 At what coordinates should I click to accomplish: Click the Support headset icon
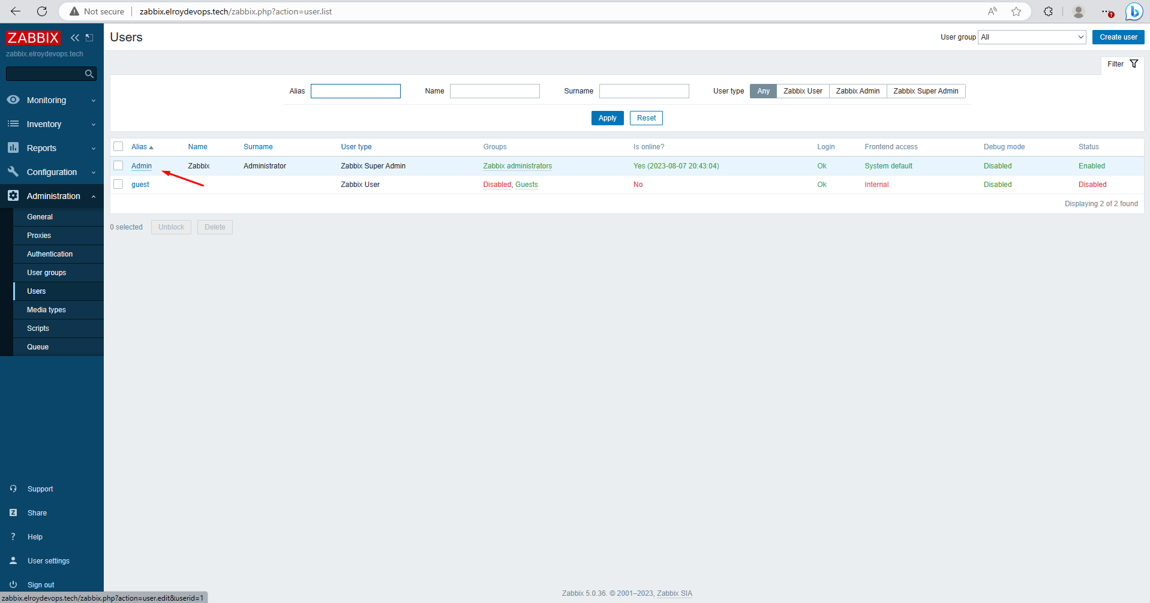click(13, 489)
